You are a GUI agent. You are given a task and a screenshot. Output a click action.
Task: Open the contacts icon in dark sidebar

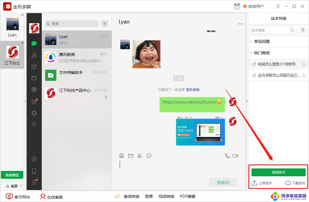(34, 55)
